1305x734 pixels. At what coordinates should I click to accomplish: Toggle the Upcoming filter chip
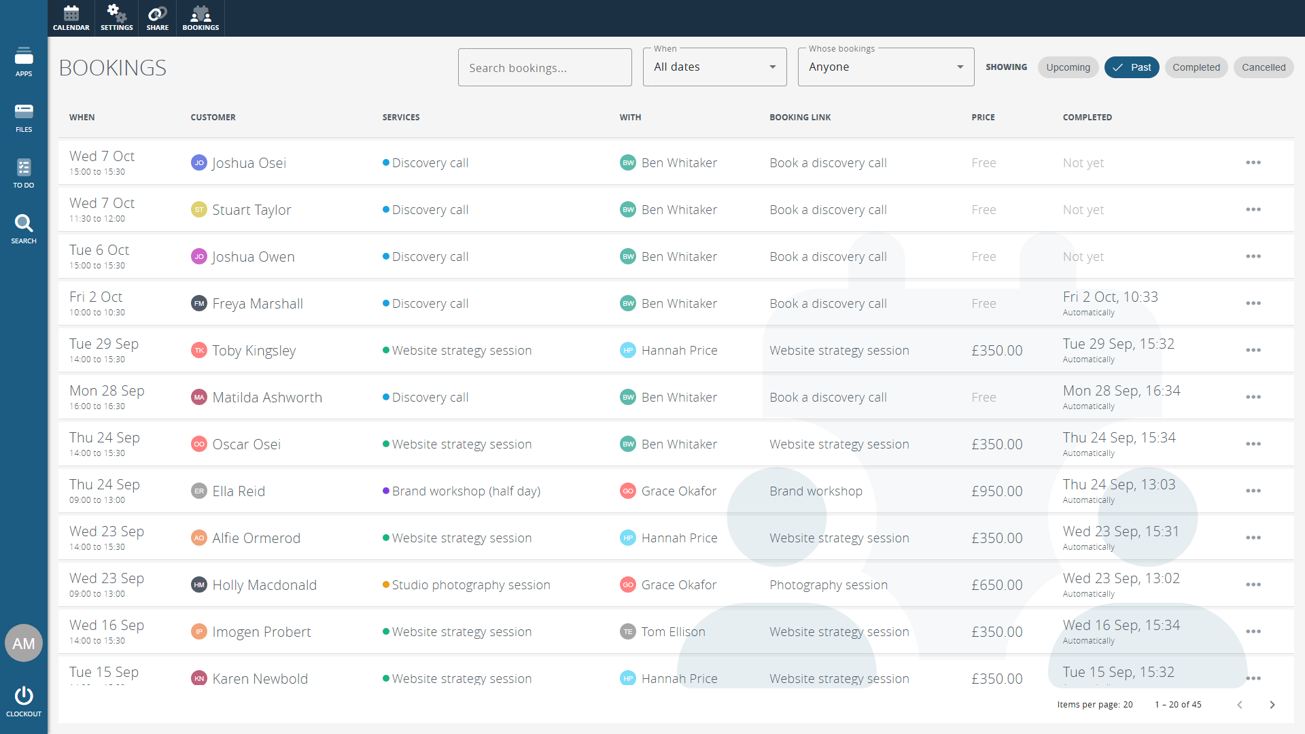[1068, 67]
